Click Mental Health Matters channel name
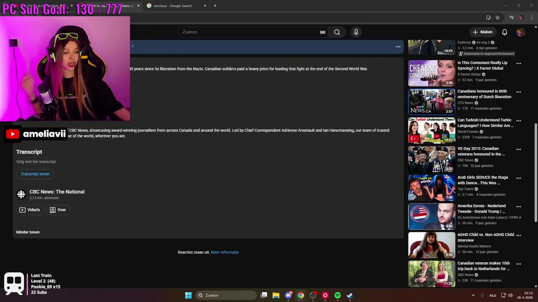The height and width of the screenshot is (302, 538). coord(474,246)
